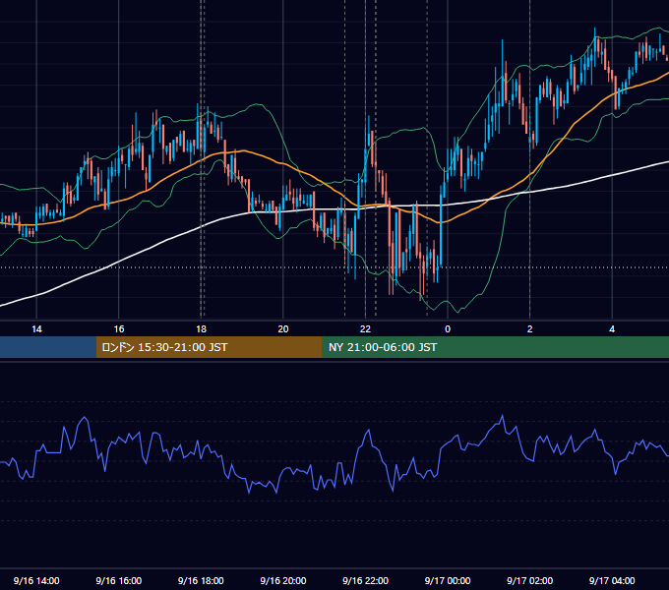This screenshot has width=669, height=590.
Task: Click the blue session bar before ロンドン
Action: (x=48, y=347)
